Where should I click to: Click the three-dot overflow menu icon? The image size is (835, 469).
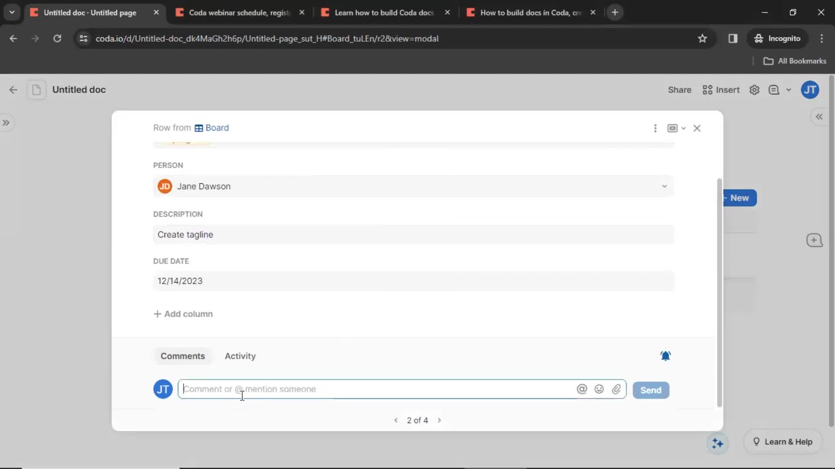[x=655, y=127]
